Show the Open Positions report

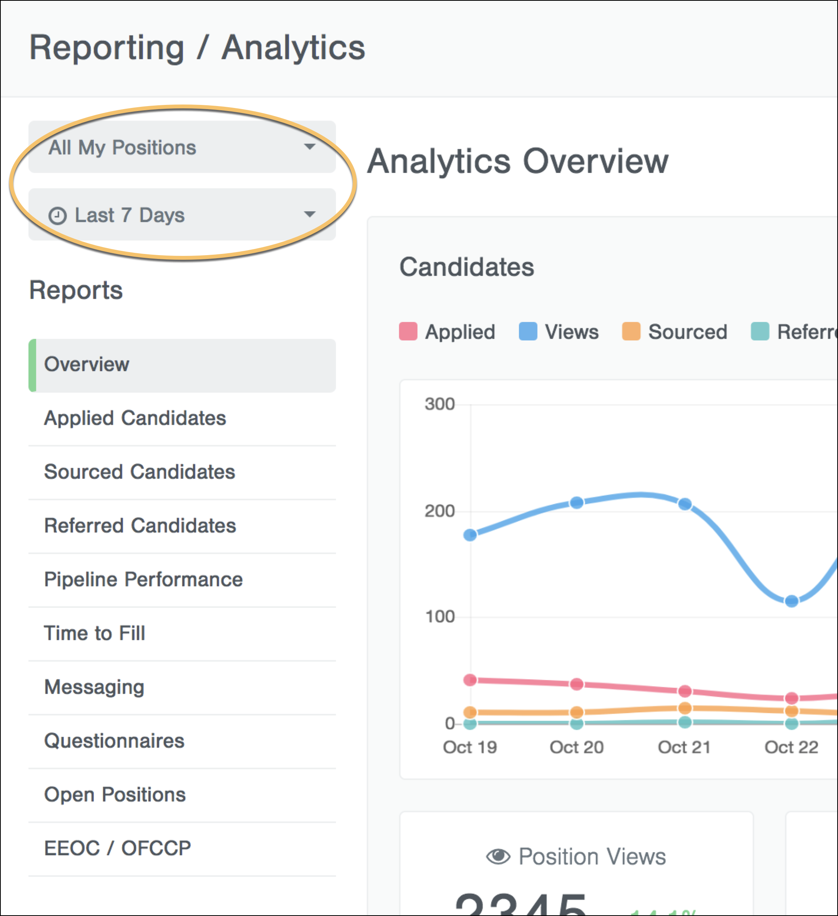115,795
